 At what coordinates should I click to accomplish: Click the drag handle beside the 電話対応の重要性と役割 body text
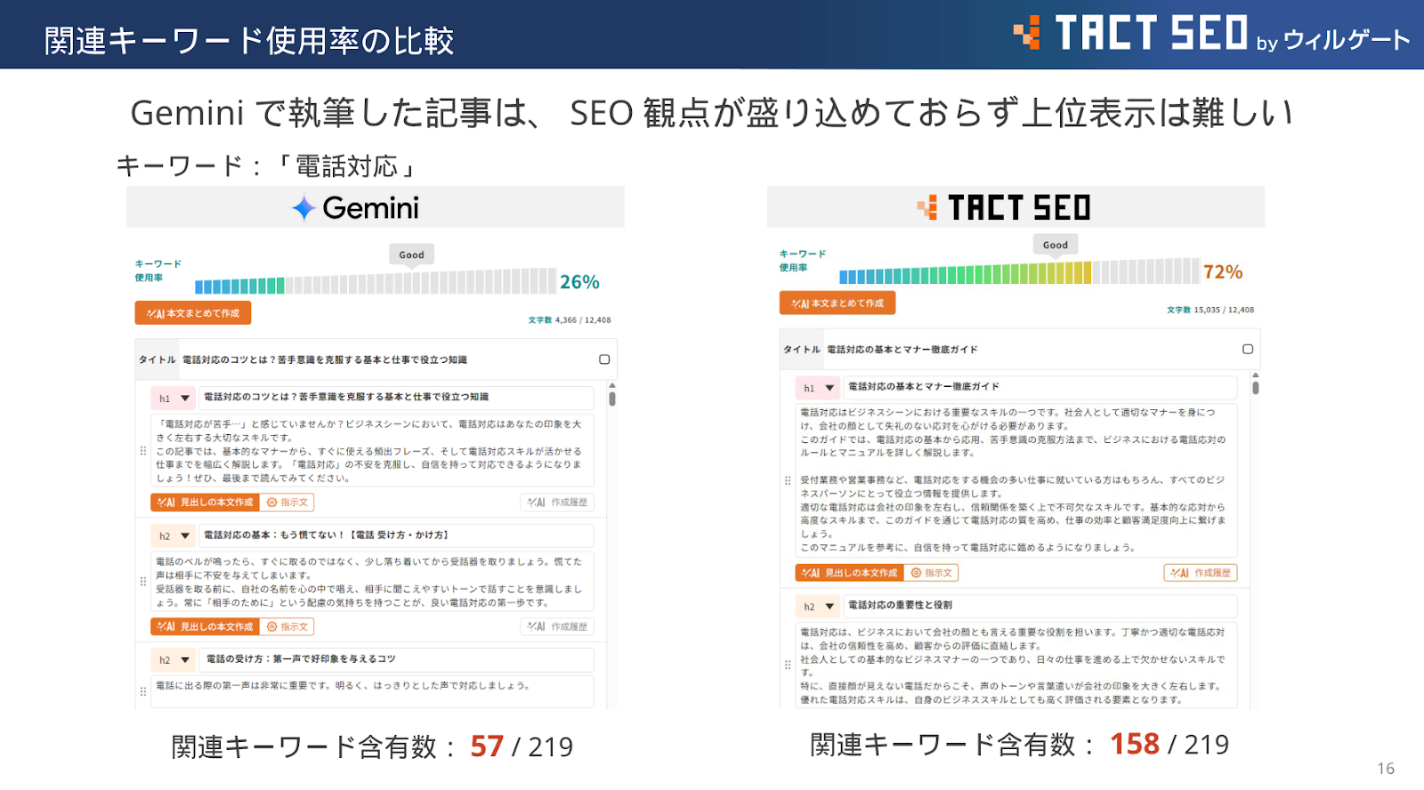coord(787,665)
